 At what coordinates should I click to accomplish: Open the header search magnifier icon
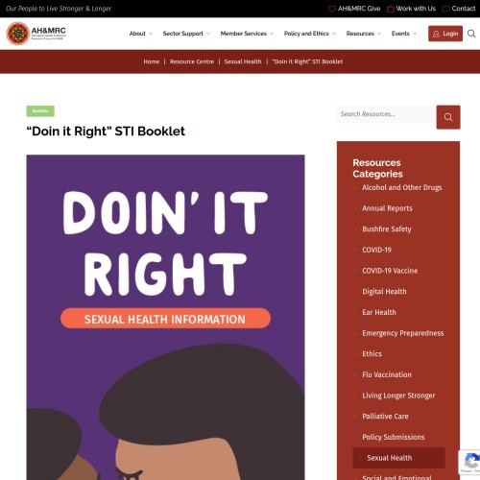[471, 34]
